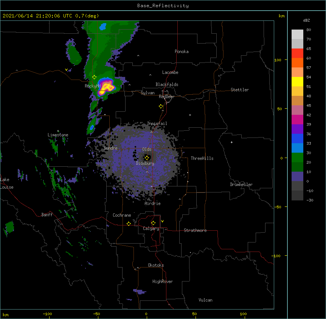Image resolution: width=326 pixels, height=319 pixels.
Task: Click the 2021/06/14 21:20:06 UTC timestamp
Action: point(37,16)
